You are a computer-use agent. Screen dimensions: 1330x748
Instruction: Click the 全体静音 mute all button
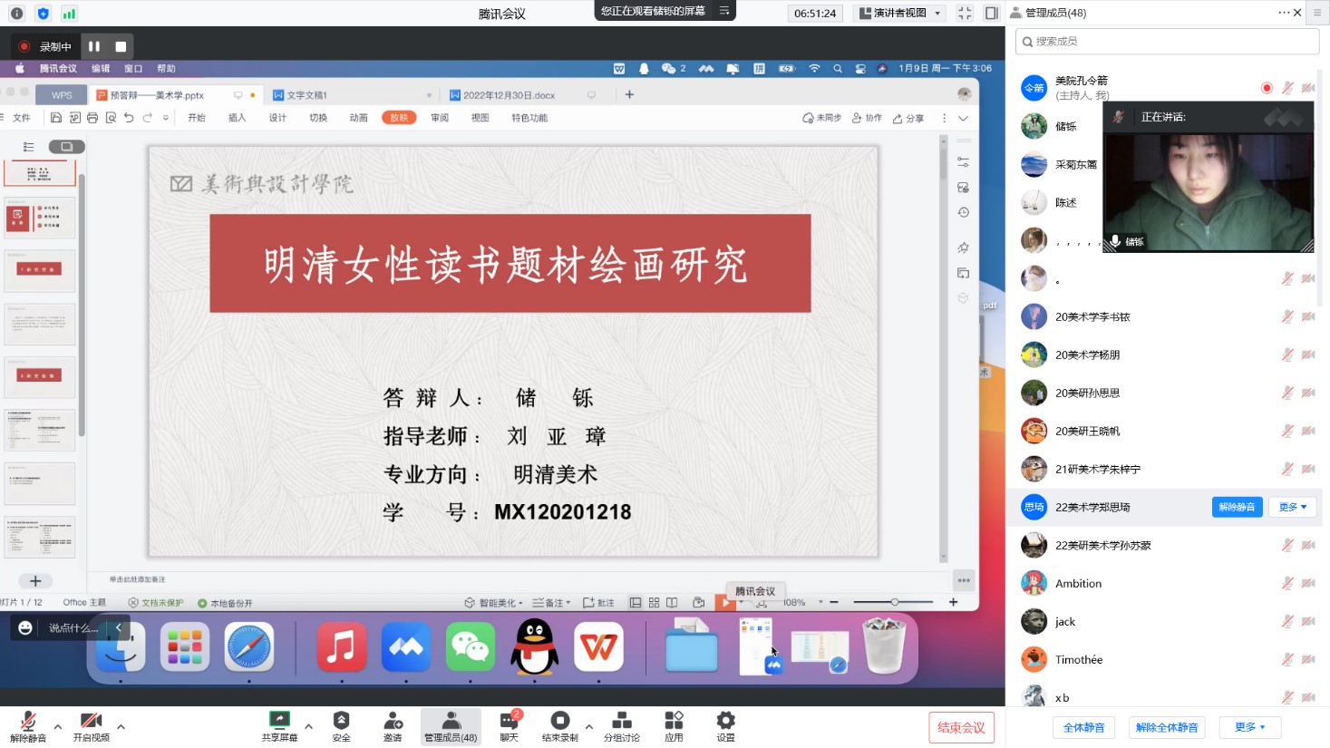pyautogui.click(x=1083, y=727)
